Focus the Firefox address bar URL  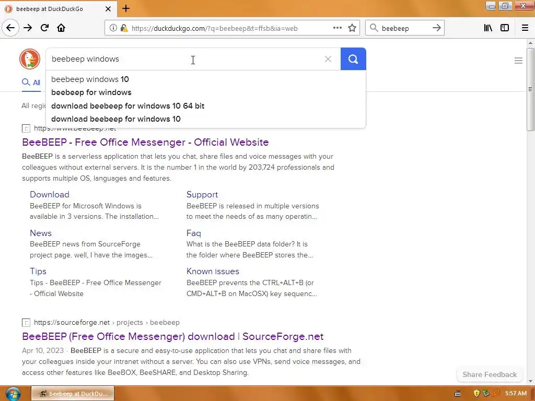(x=214, y=28)
